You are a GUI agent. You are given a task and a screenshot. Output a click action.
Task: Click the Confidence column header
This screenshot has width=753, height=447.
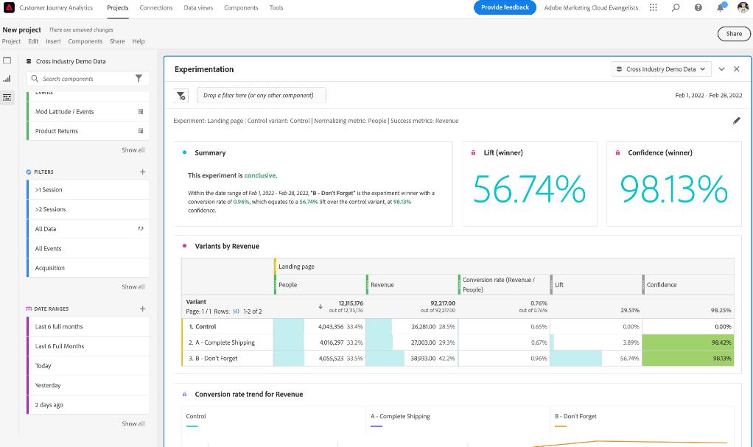tap(688, 285)
